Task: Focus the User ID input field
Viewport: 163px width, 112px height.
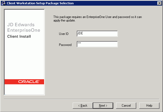Action: (x=97, y=34)
